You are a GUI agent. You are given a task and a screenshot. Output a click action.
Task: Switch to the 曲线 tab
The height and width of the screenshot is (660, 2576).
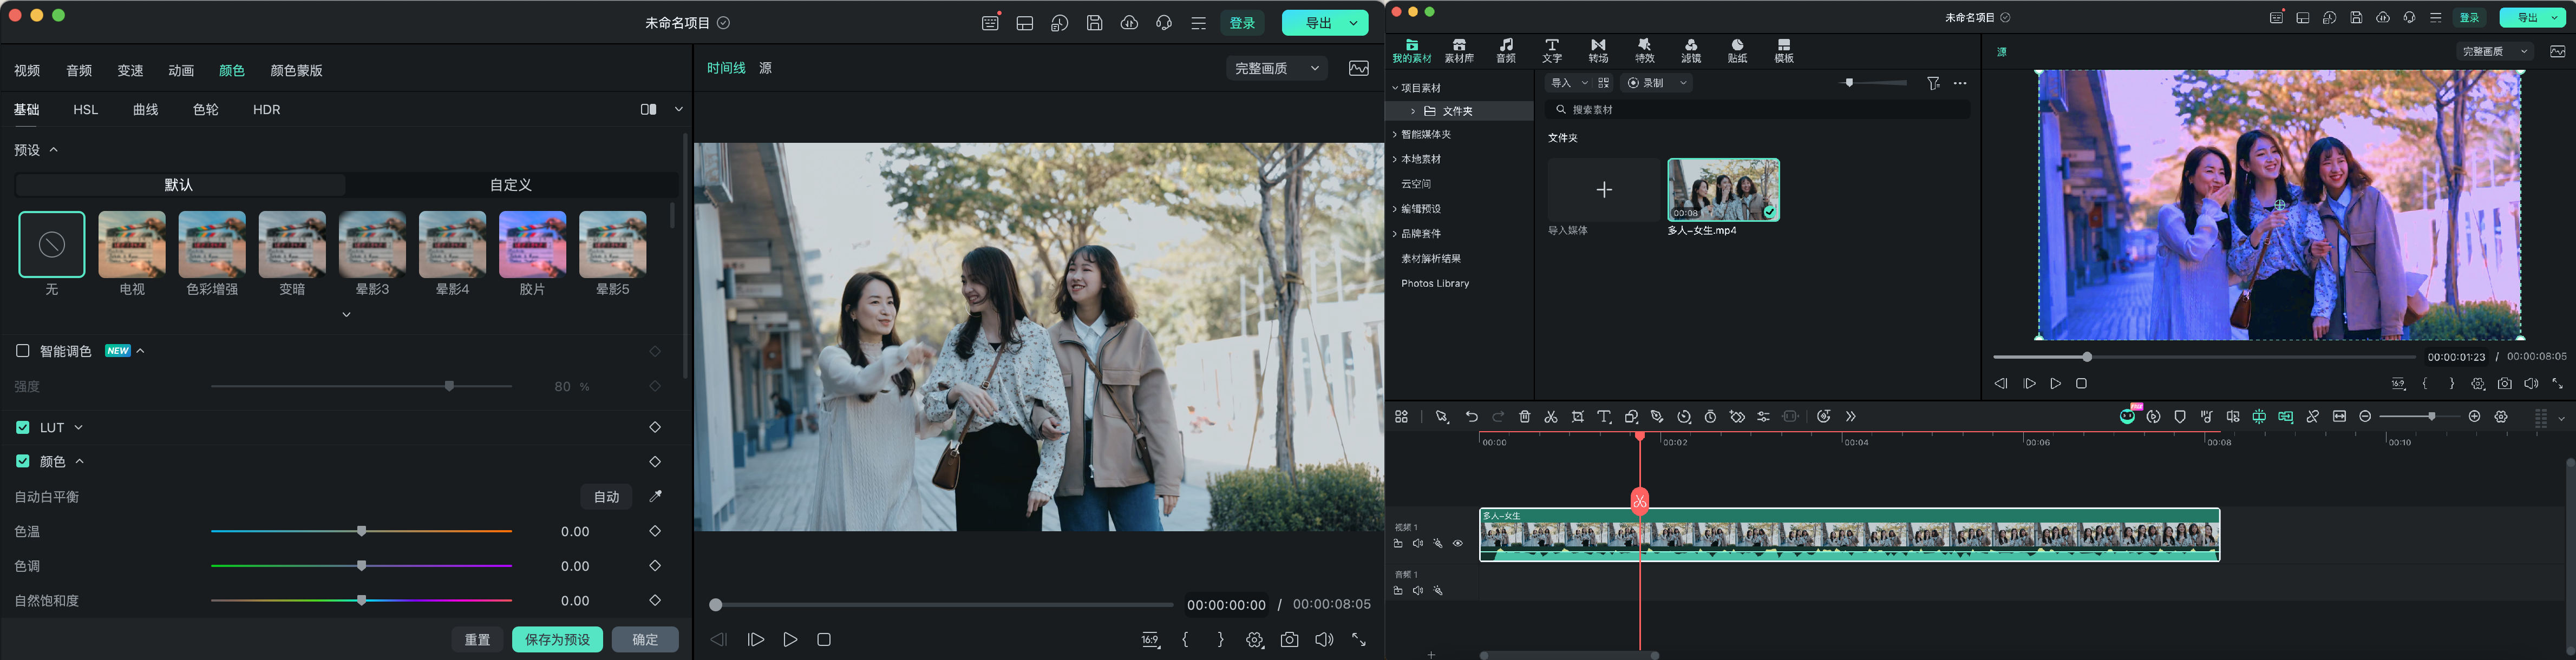(x=146, y=110)
